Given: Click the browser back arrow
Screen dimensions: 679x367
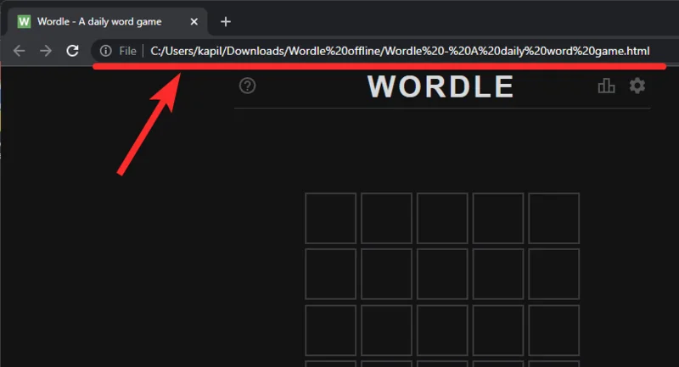Looking at the screenshot, I should [x=19, y=51].
